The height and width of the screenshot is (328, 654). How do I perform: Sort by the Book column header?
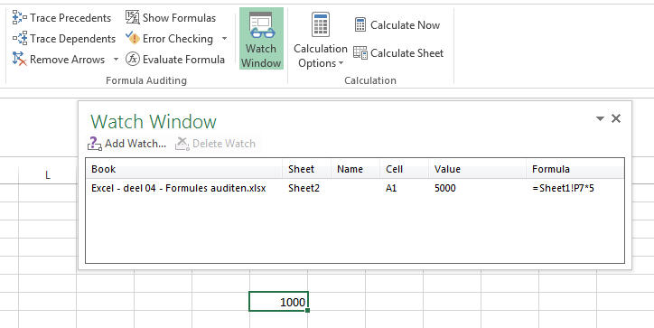coord(183,169)
